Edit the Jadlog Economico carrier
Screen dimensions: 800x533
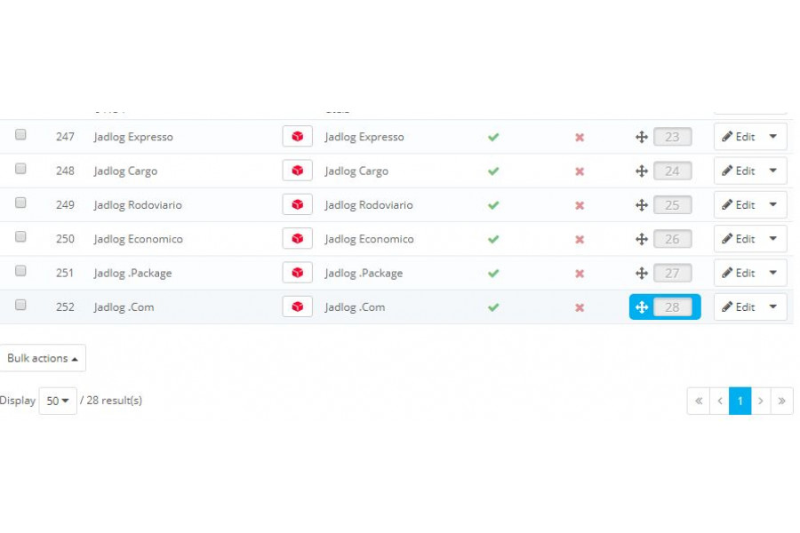(x=739, y=239)
